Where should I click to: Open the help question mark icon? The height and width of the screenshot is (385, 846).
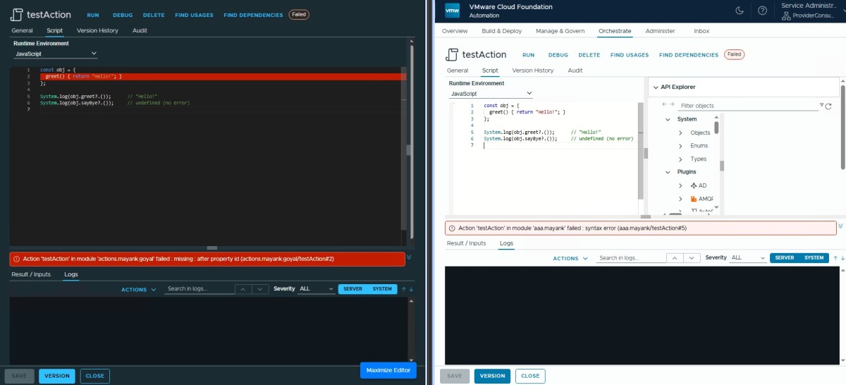pos(762,11)
